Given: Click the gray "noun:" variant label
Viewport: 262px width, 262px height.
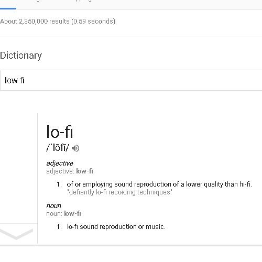Looking at the screenshot, I should (54, 214).
